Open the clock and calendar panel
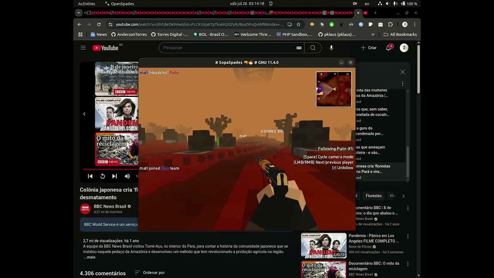 coord(247,3)
